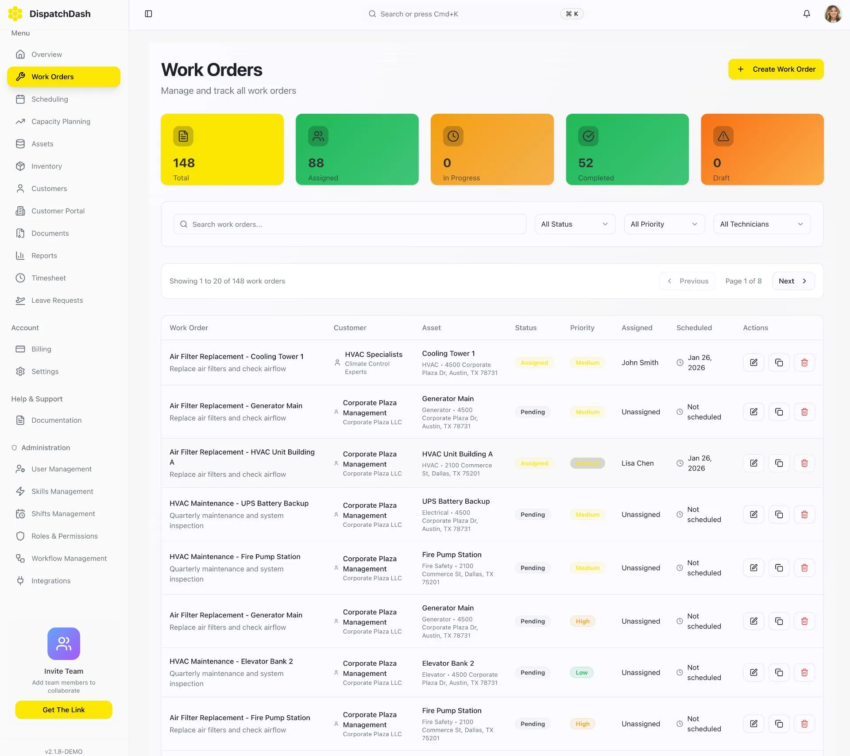The image size is (850, 756).
Task: Go to the Next page of results
Action: [793, 281]
